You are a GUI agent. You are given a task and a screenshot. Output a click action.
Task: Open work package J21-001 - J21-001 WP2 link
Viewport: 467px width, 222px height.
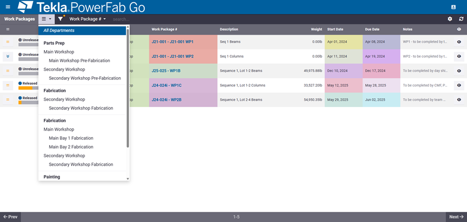point(173,56)
